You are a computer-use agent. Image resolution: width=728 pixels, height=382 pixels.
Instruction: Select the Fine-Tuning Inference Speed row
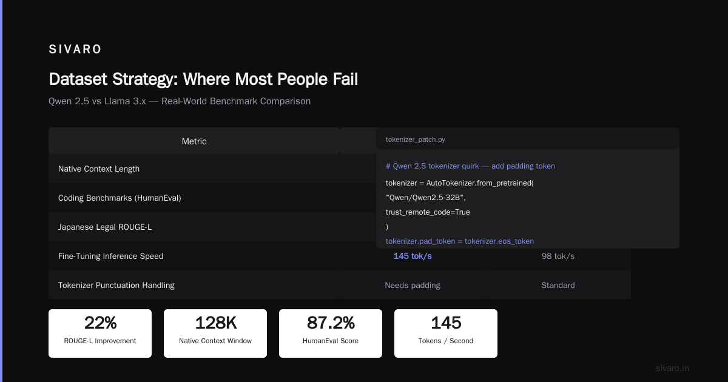(x=340, y=256)
